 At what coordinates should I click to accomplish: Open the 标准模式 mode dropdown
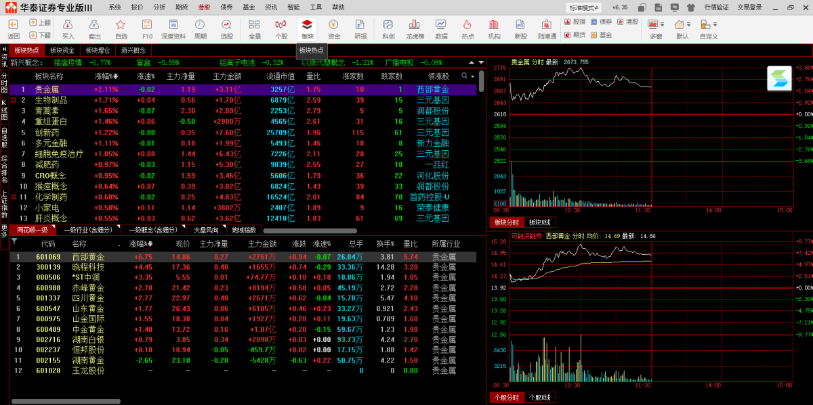click(x=584, y=7)
